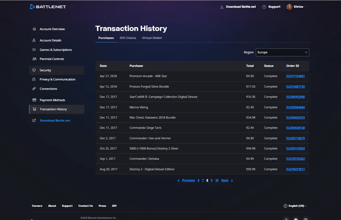341x220 pixels.
Task: Open Parental Controls in sidebar
Action: 57,59
